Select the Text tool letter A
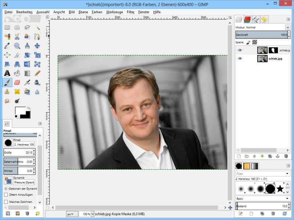Viewport: 294px width, 220px height. 7,73
